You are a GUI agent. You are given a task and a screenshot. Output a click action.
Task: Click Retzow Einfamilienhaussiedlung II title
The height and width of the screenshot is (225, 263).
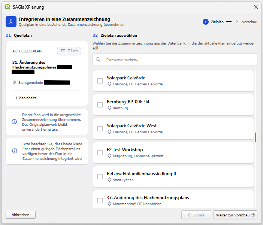click(141, 174)
